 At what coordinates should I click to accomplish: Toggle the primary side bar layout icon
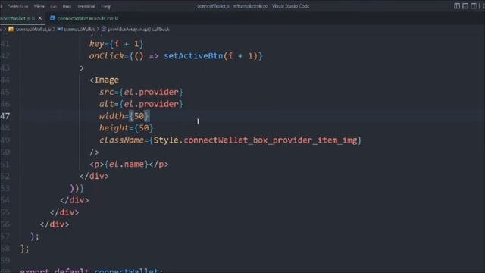[x=457, y=6]
